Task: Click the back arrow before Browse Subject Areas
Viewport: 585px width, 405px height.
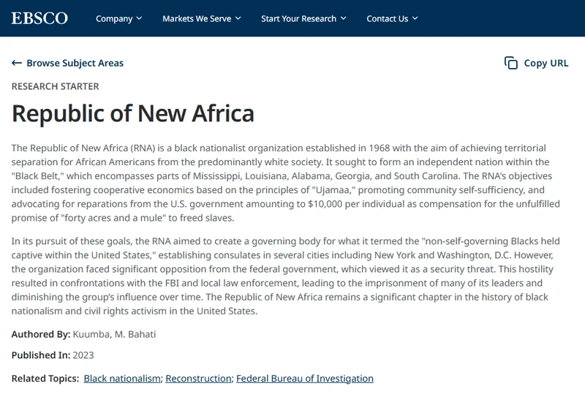Action: click(x=16, y=63)
